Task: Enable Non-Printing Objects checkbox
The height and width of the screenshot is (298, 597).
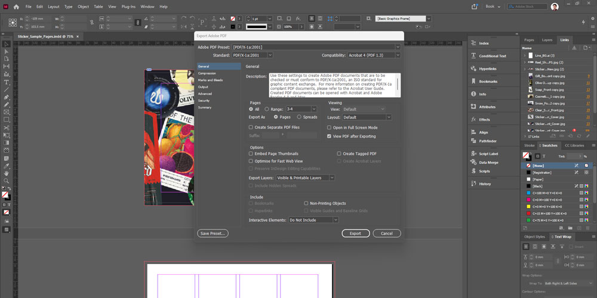Action: pyautogui.click(x=306, y=203)
